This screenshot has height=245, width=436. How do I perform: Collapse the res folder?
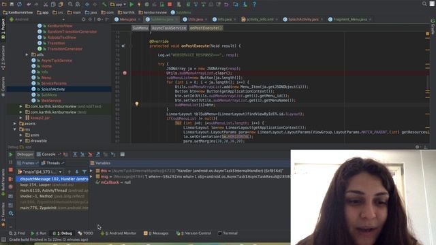pyautogui.click(x=15, y=129)
